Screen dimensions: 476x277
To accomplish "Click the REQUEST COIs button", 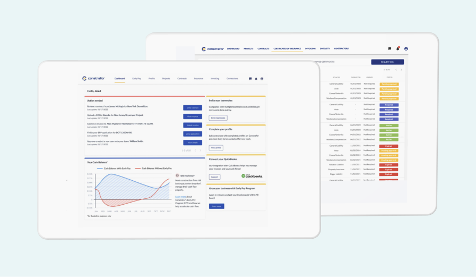I will (387, 62).
